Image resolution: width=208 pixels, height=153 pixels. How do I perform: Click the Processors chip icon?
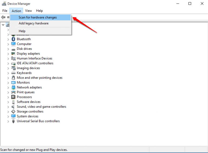point(13,97)
